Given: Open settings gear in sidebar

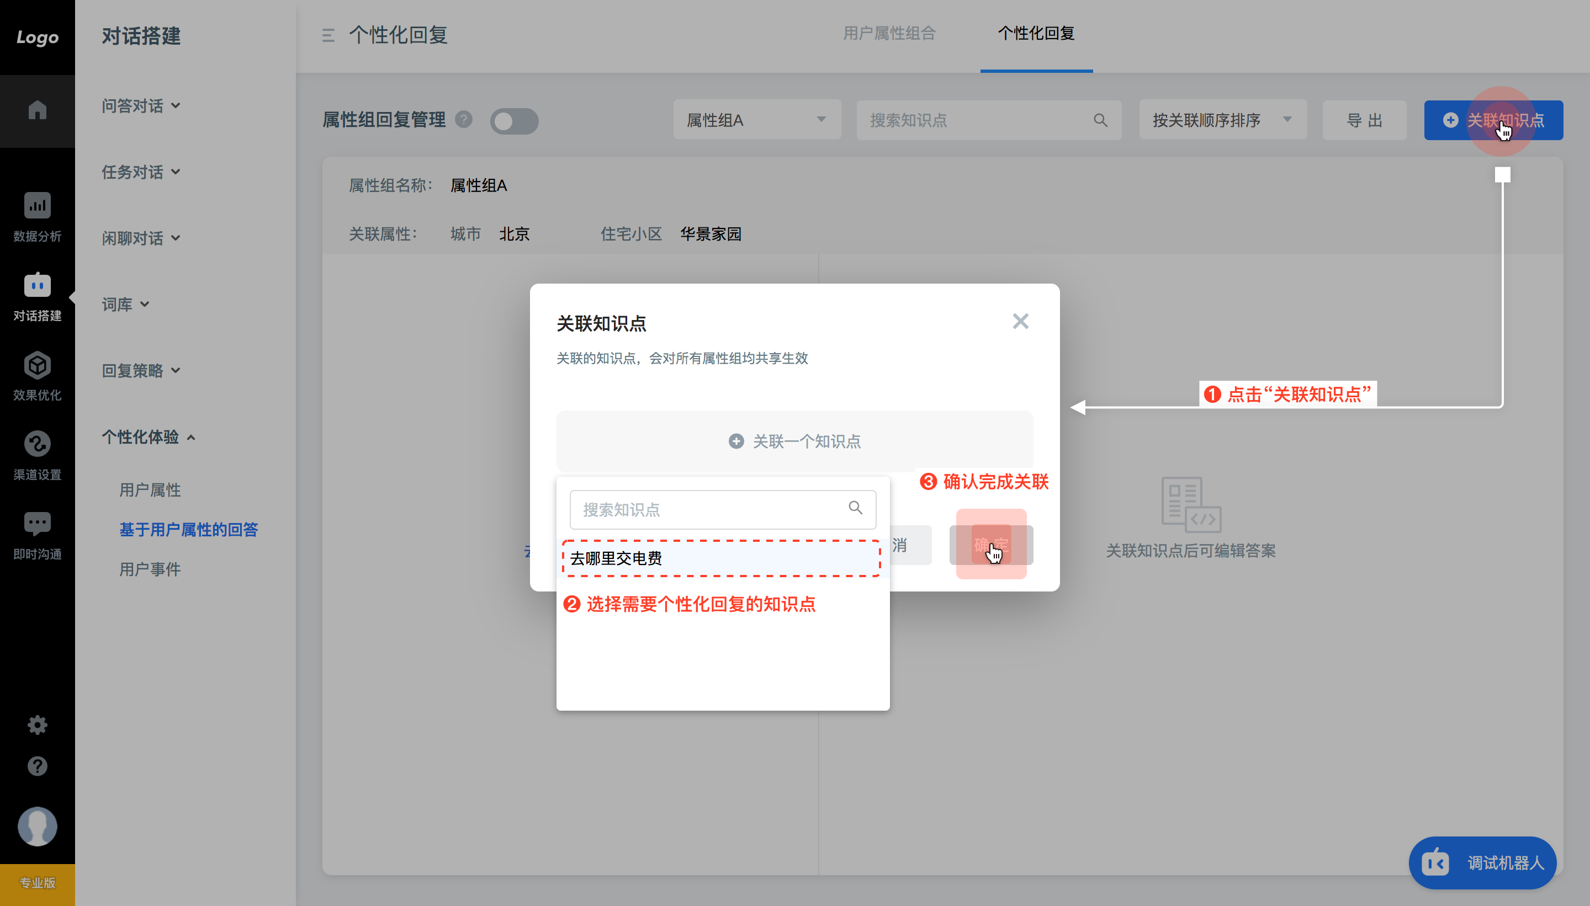Looking at the screenshot, I should [38, 725].
